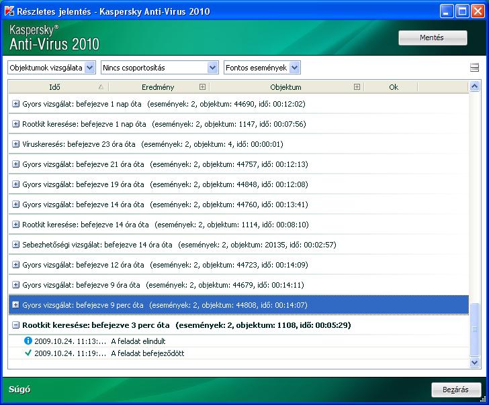This screenshot has height=405, width=489.
Task: Expand Gyors vizsgálat row with objektum 44690
Action: click(x=15, y=104)
